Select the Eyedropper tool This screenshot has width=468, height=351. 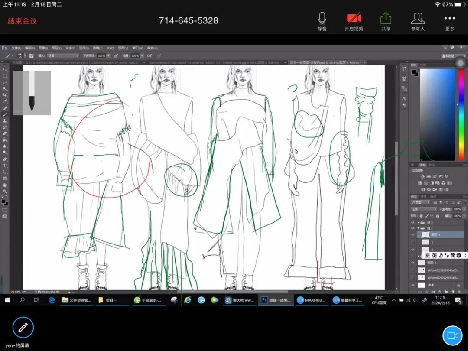(x=5, y=101)
